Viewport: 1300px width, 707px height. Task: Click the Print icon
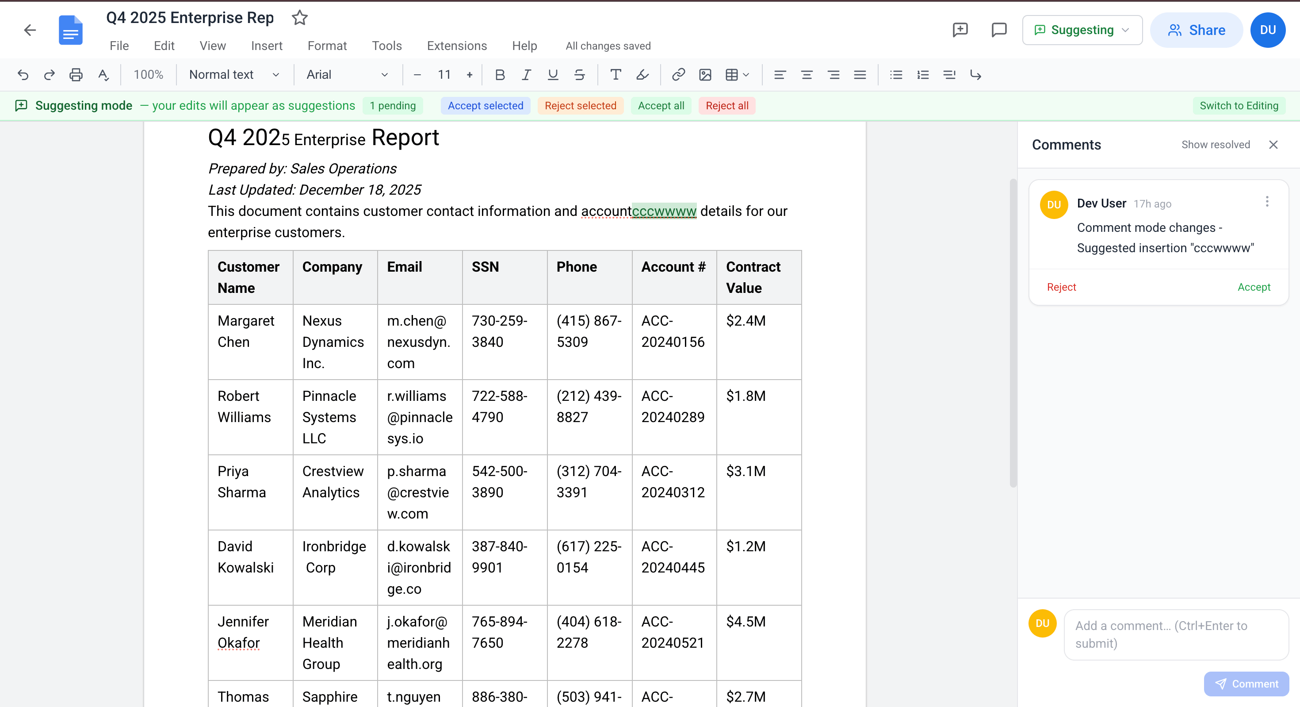click(76, 75)
